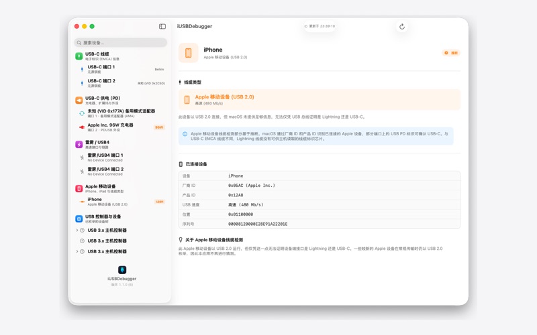
Task: Select the 雷雳/USB4 端口 2 row
Action: pyautogui.click(x=121, y=172)
